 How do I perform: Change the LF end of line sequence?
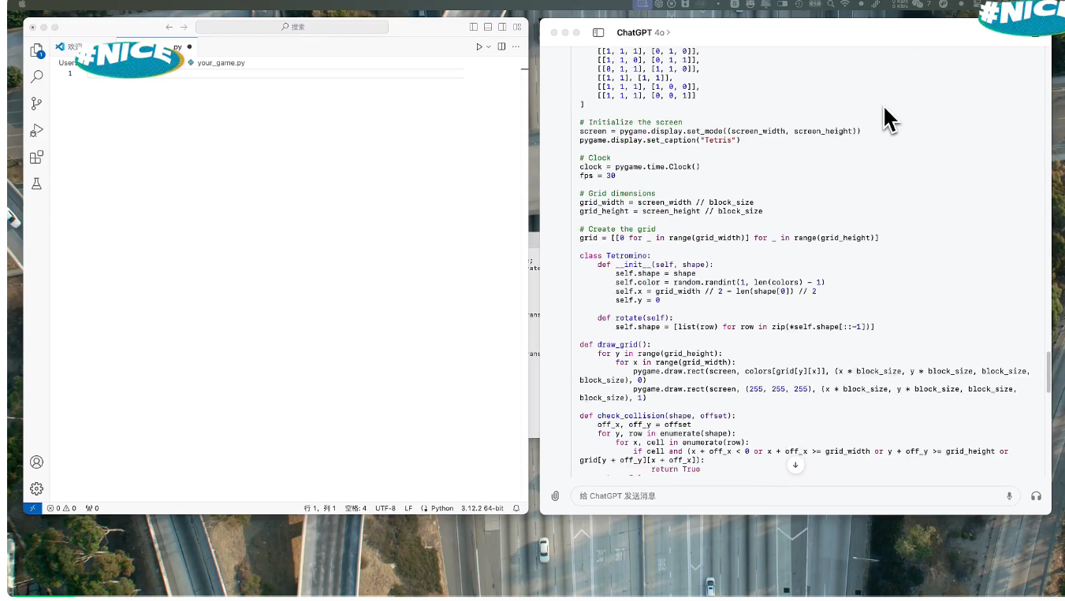(408, 508)
